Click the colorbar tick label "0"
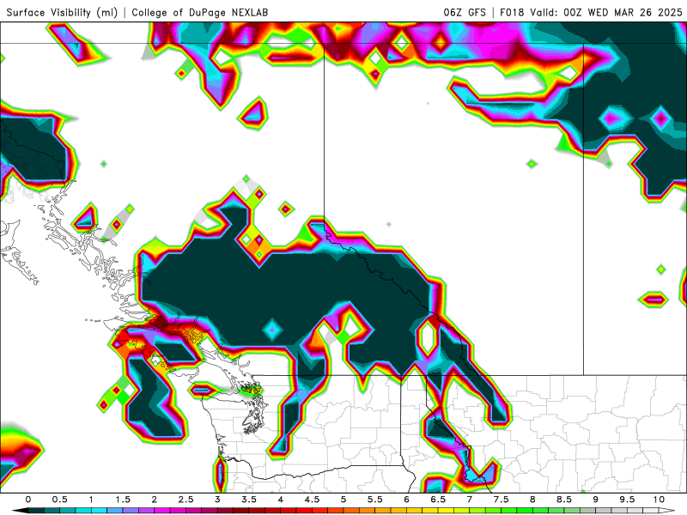This screenshot has width=687, height=515. 28,500
